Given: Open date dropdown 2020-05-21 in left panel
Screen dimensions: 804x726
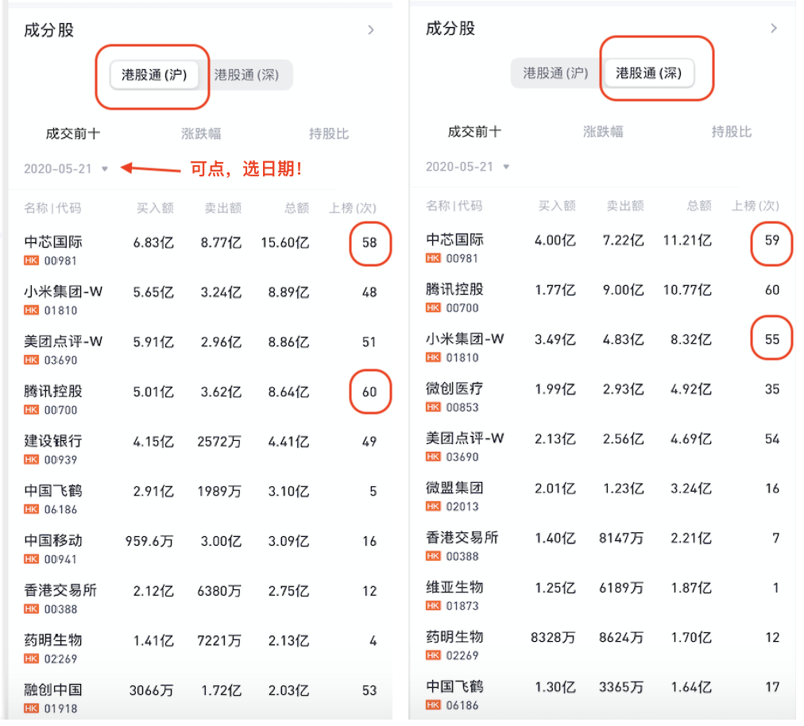Looking at the screenshot, I should (x=66, y=168).
